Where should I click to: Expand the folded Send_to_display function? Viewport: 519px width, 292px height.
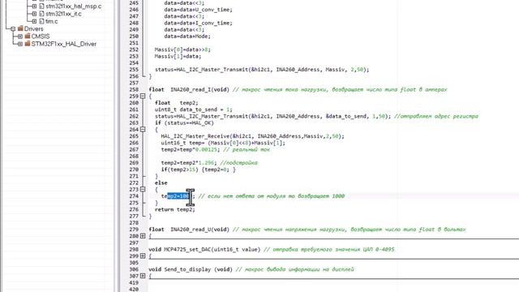143,276
